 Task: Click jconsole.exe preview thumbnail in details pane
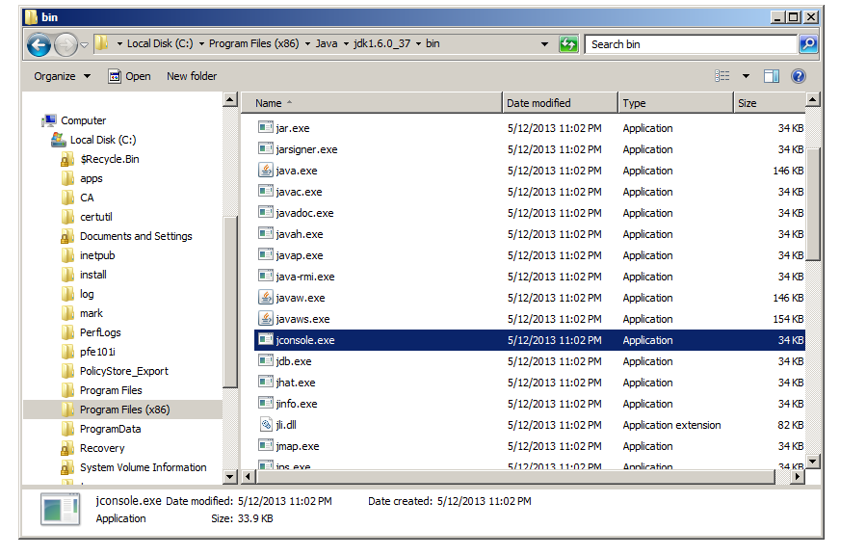[x=60, y=509]
